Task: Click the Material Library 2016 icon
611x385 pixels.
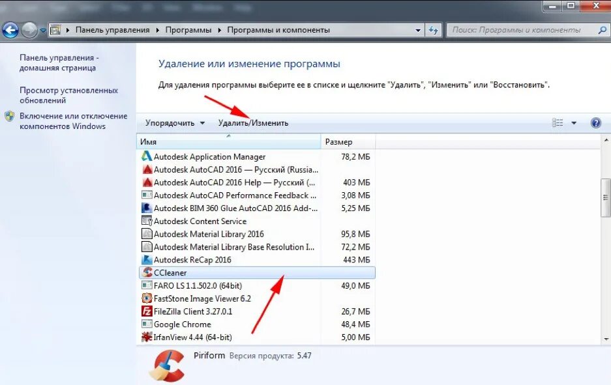Action: pyautogui.click(x=147, y=234)
